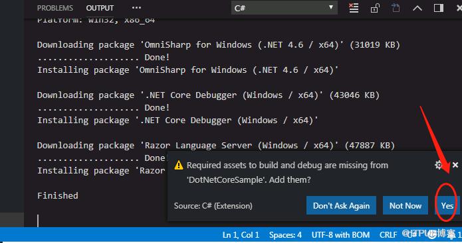
Task: Click the CRLF line ending indicator
Action: (388, 235)
